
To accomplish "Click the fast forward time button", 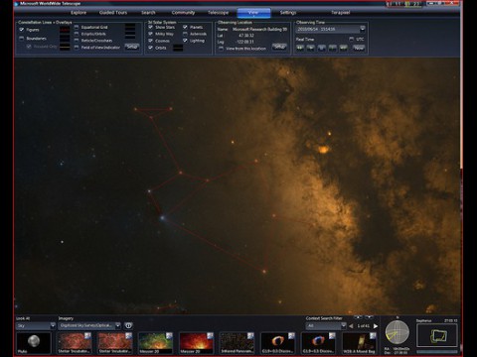I will tap(344, 48).
